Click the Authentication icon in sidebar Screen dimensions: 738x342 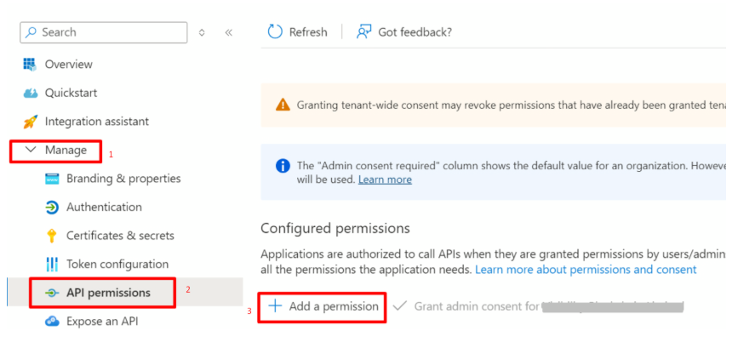[52, 207]
